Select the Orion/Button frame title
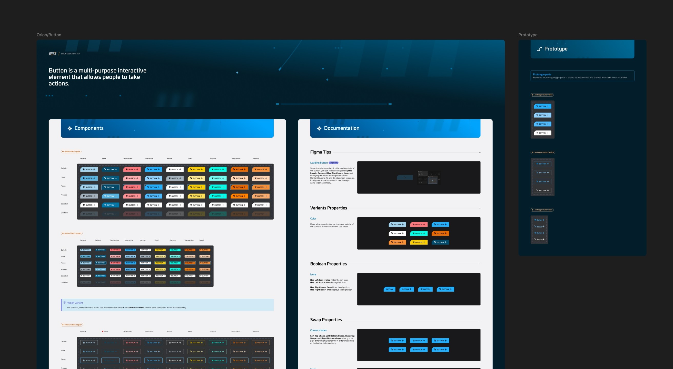Viewport: 673px width, 369px height. coord(49,35)
